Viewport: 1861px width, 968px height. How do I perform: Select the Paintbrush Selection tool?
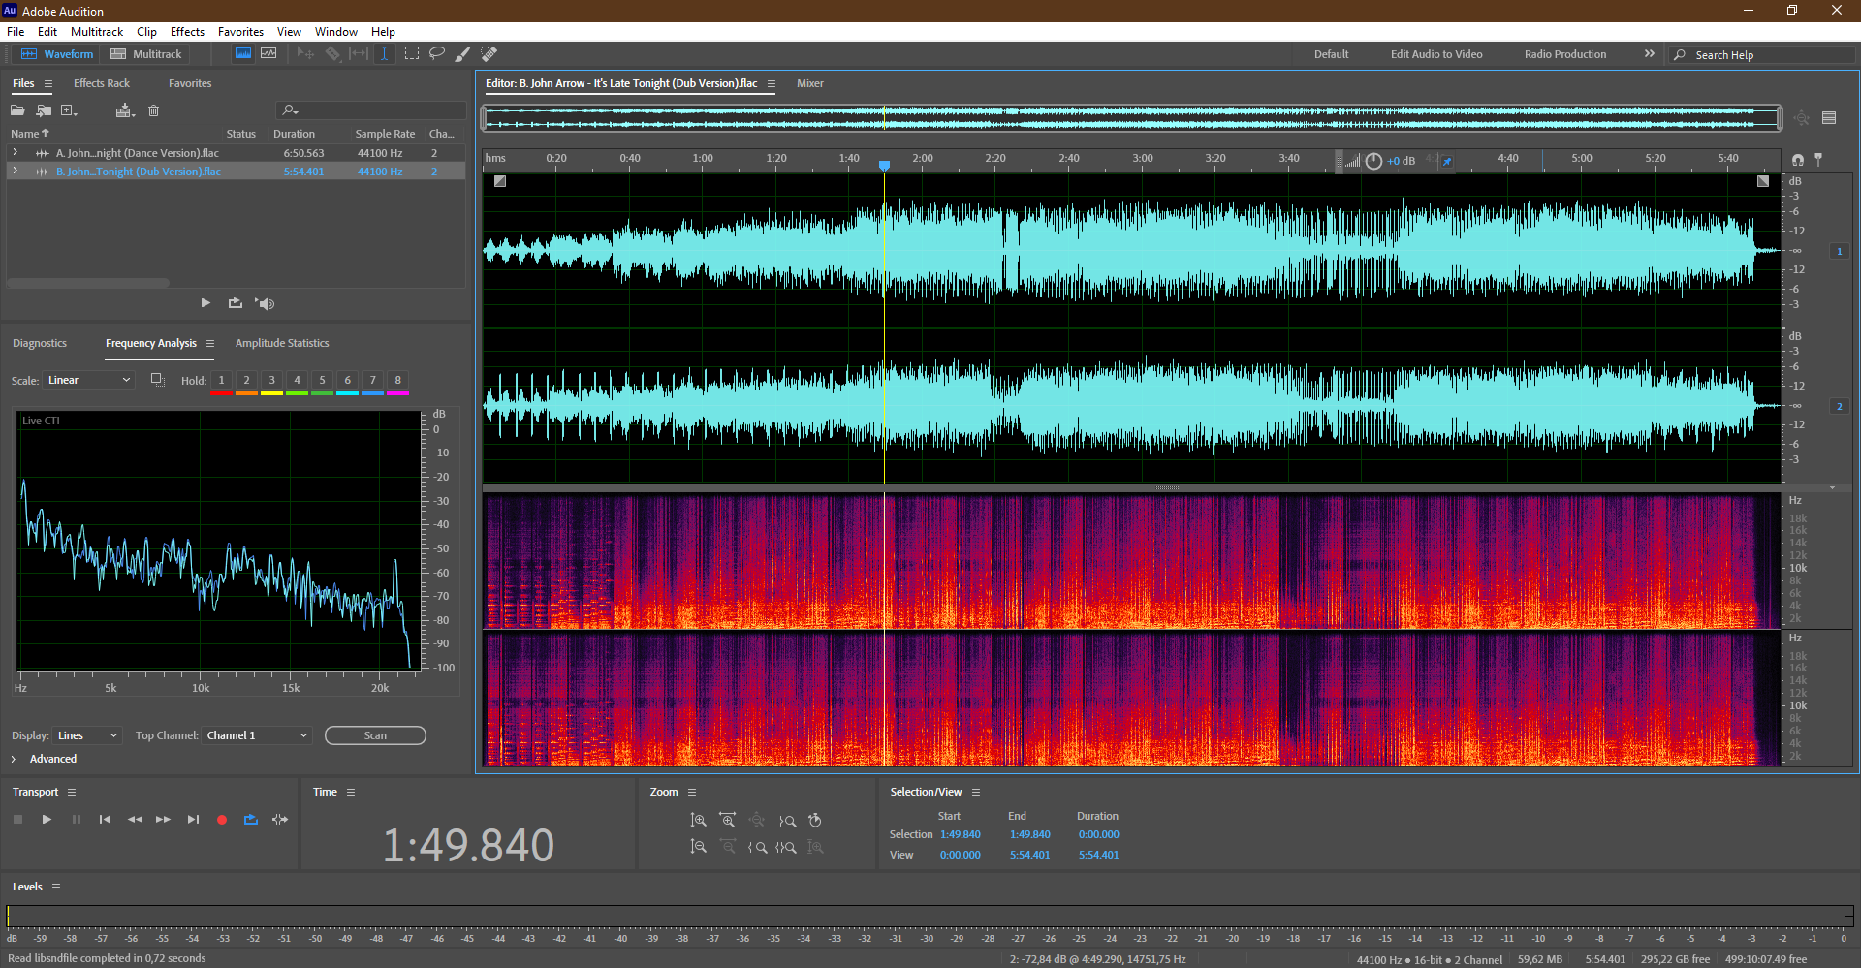463,54
